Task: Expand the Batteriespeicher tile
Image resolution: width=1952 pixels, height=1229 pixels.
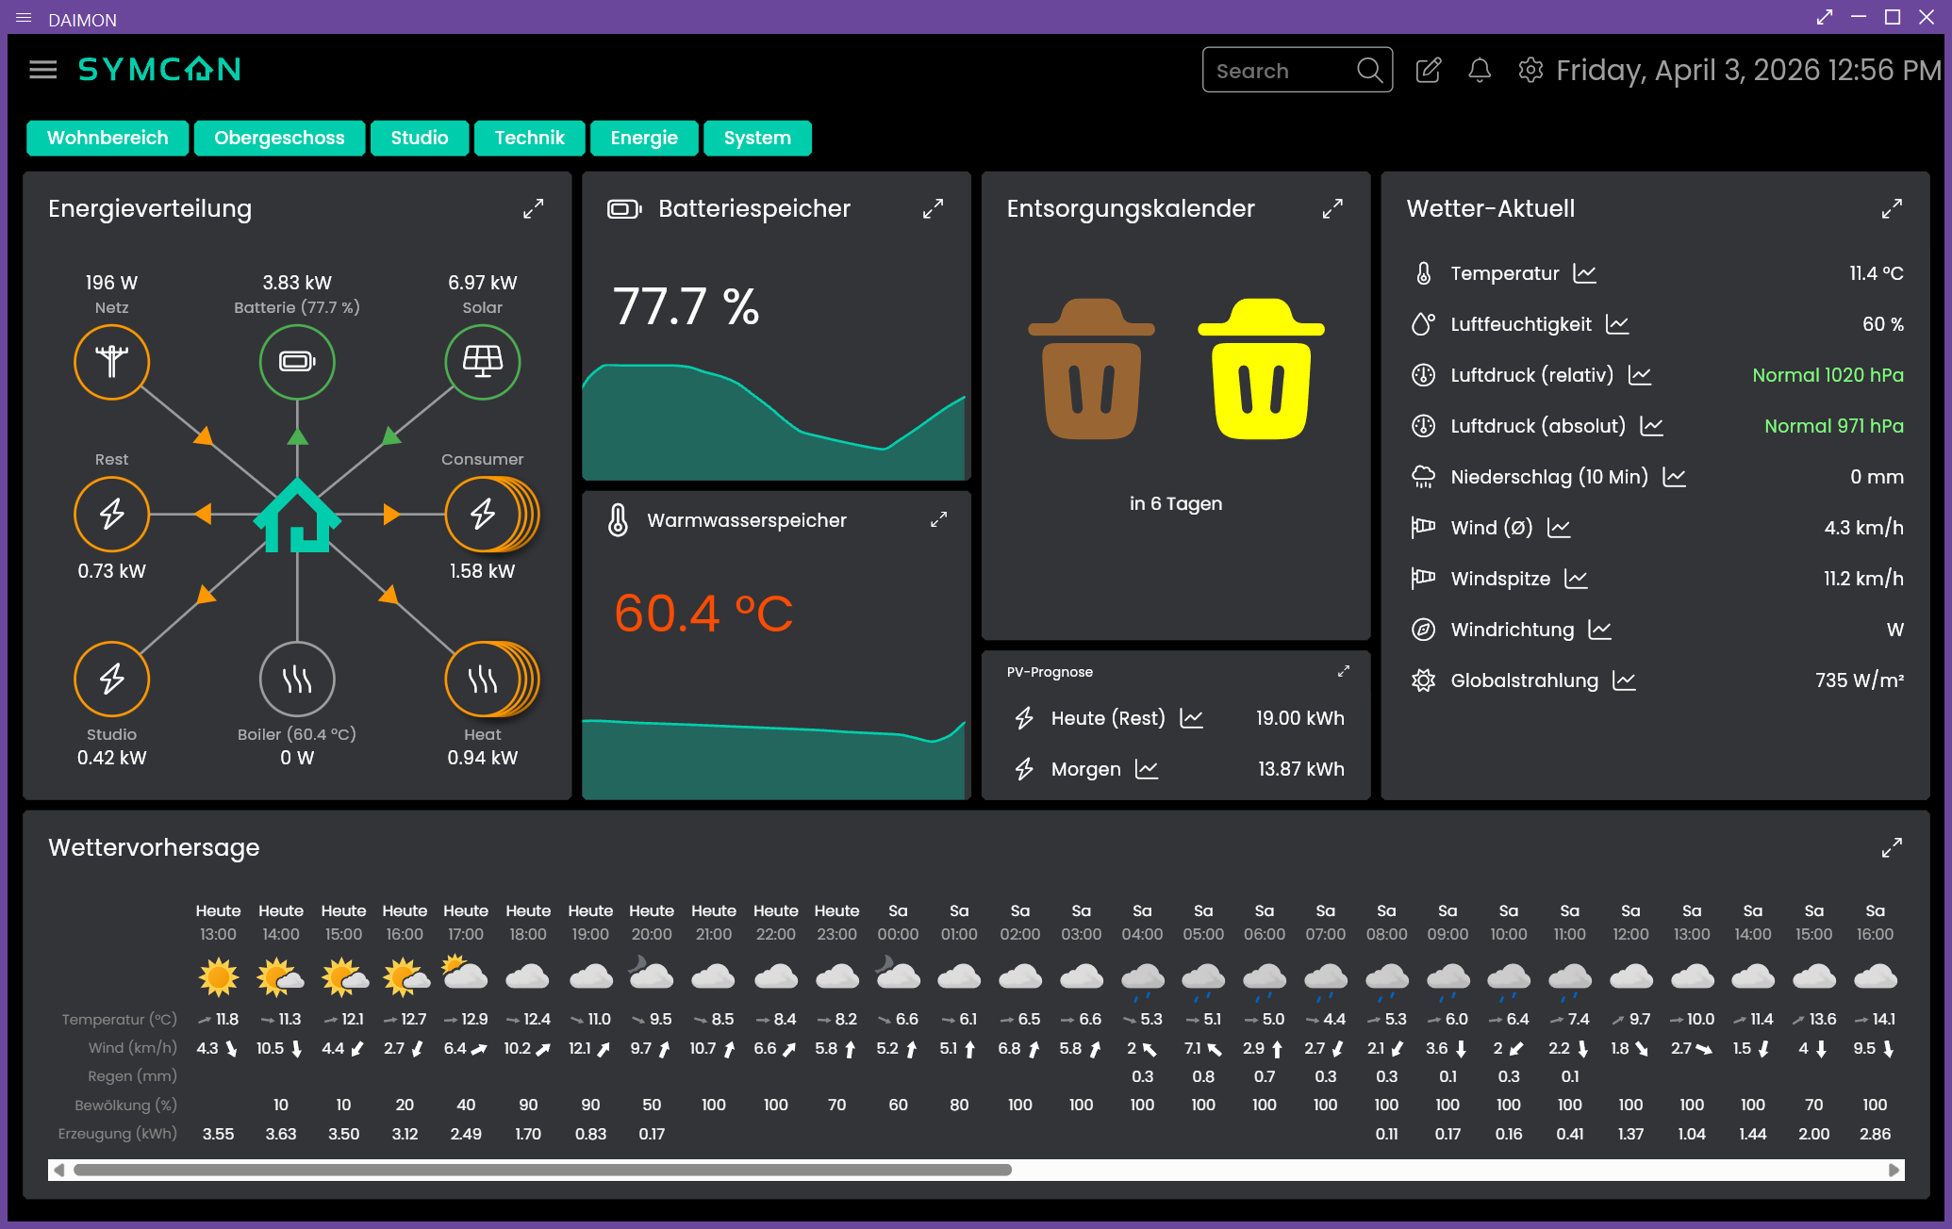Action: click(933, 209)
